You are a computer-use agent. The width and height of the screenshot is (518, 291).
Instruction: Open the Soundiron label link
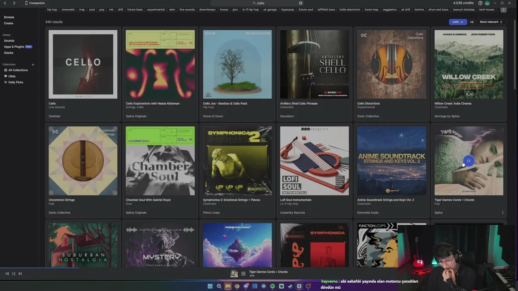(x=287, y=116)
